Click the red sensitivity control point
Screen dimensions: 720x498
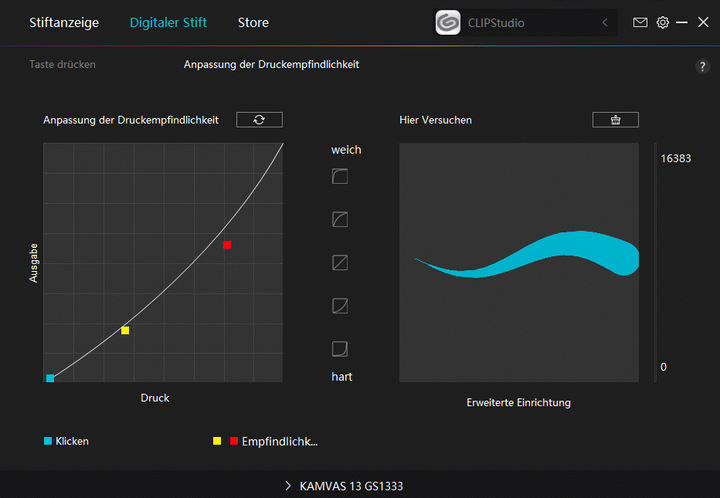227,245
